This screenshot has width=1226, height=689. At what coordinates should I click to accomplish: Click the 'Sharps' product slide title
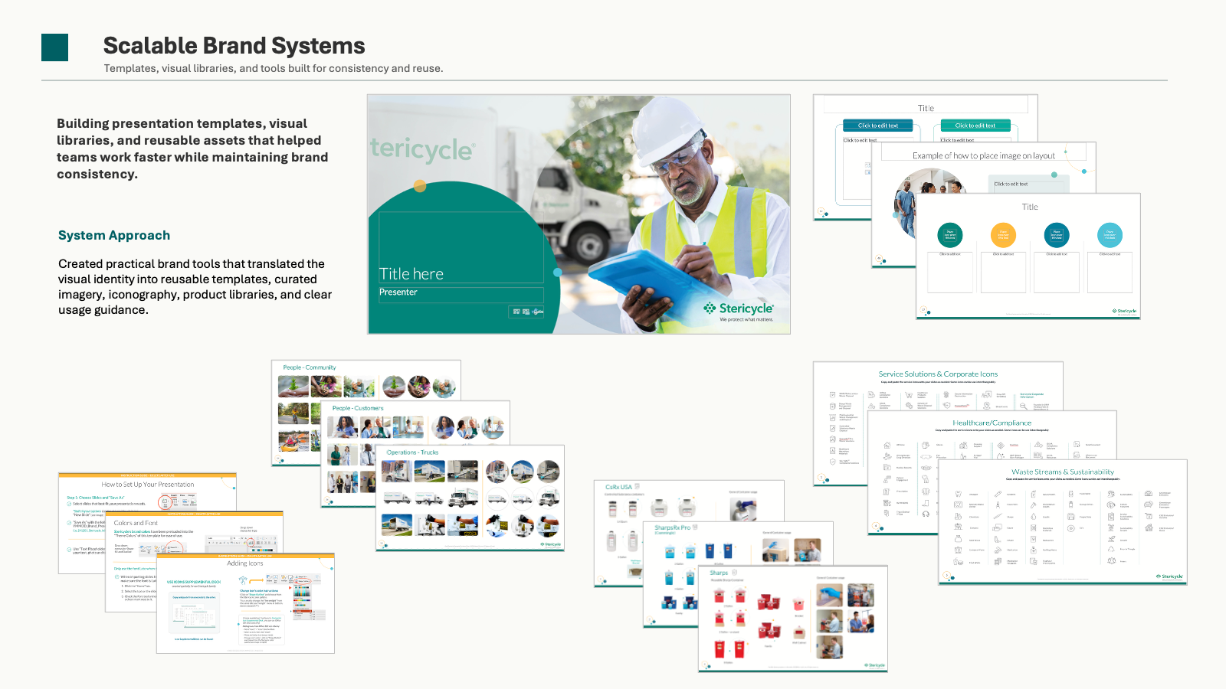tap(719, 573)
